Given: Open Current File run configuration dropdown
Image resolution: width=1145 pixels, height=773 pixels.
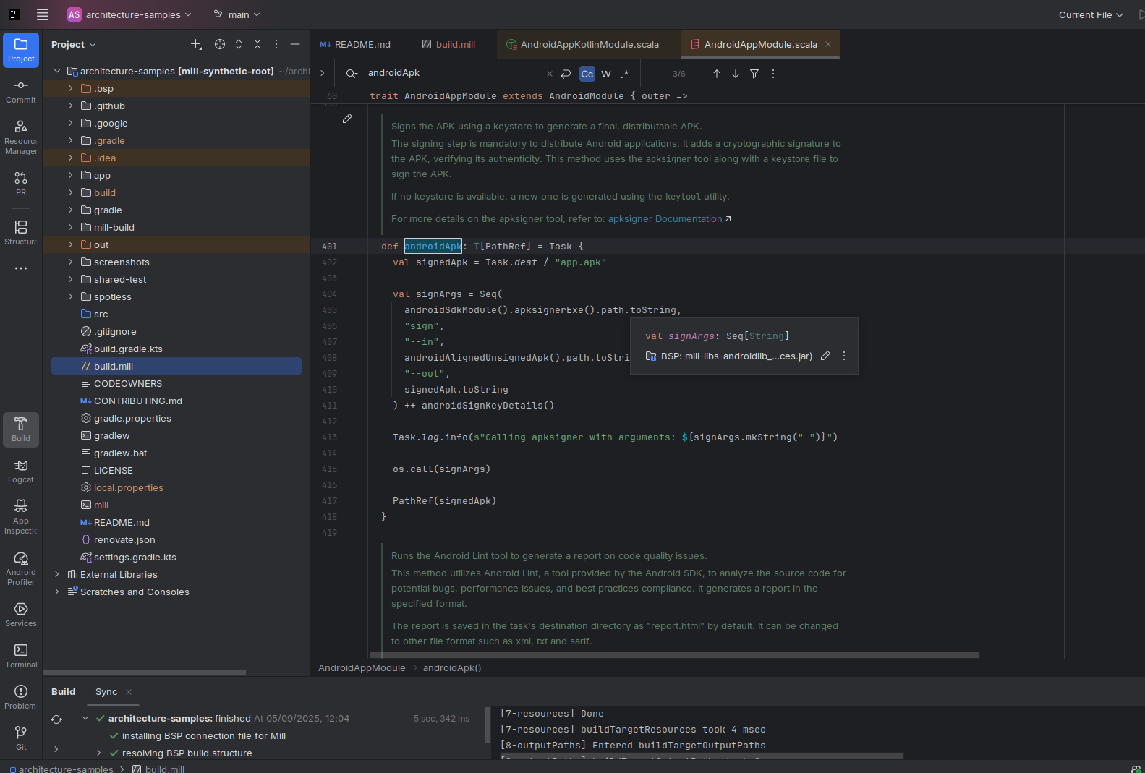Looking at the screenshot, I should 1091,14.
